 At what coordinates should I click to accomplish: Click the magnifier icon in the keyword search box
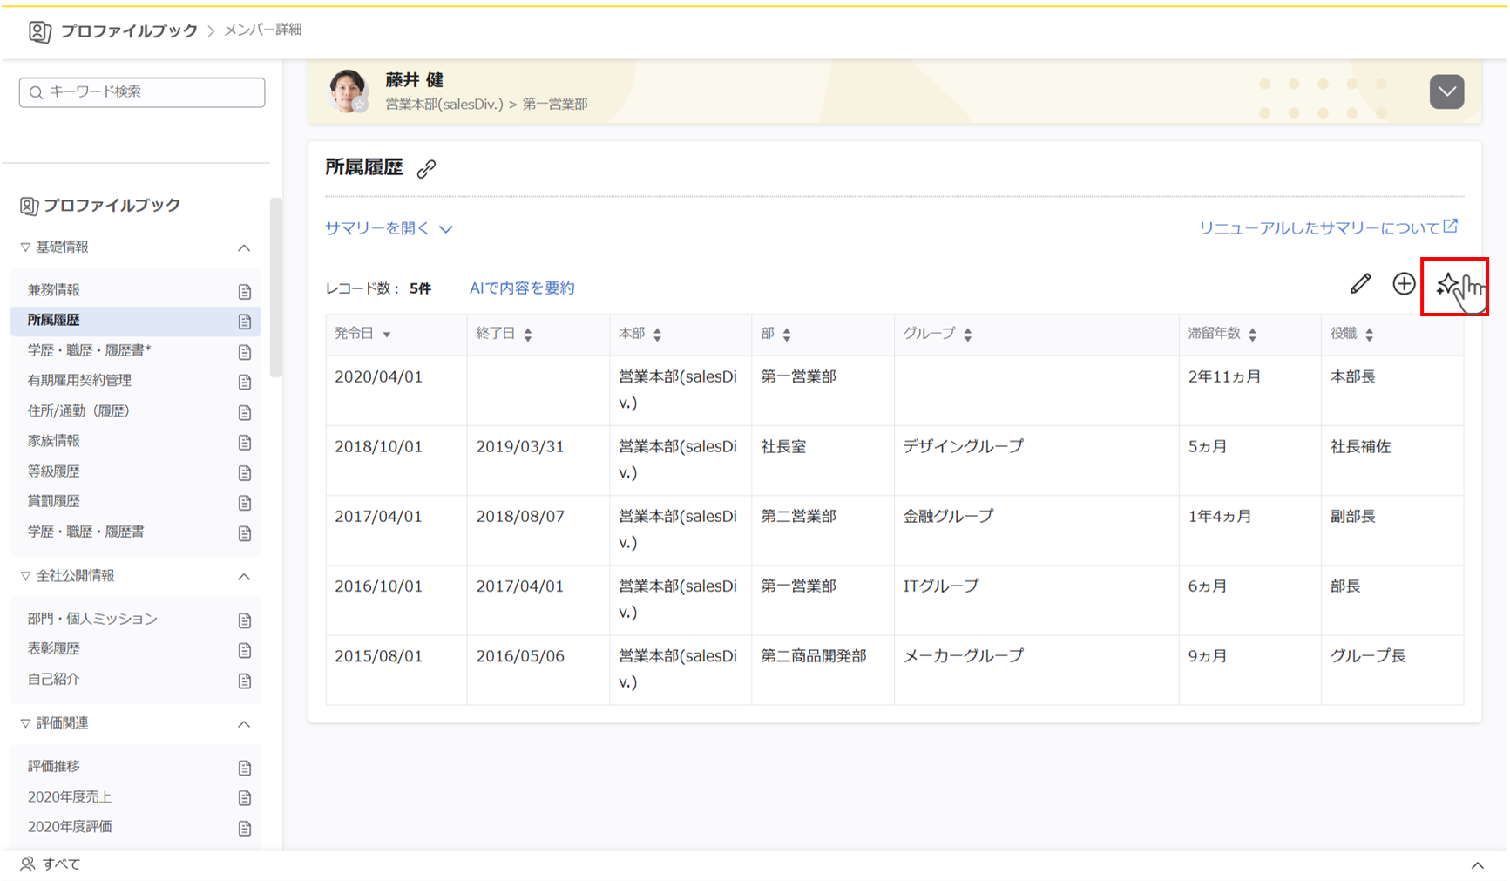tap(35, 91)
